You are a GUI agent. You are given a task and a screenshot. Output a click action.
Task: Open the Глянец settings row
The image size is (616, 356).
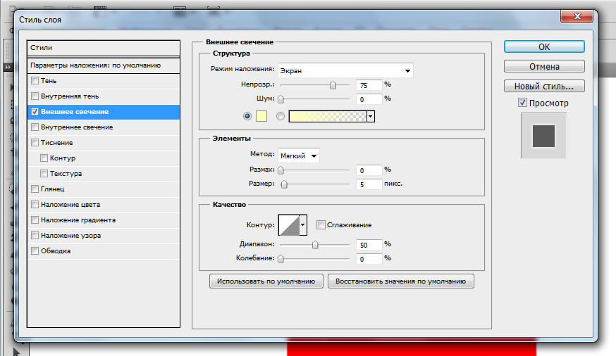104,189
